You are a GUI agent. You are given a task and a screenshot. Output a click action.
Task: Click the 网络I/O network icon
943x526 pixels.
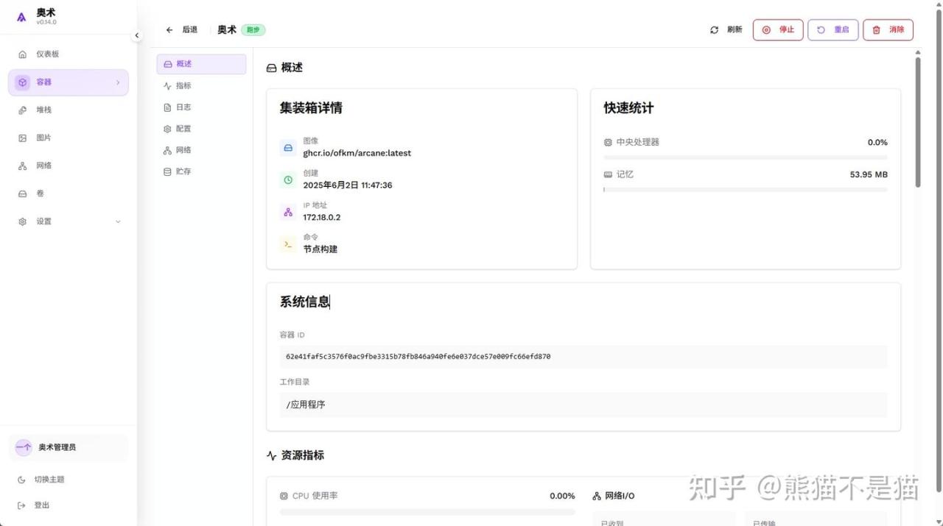point(597,497)
